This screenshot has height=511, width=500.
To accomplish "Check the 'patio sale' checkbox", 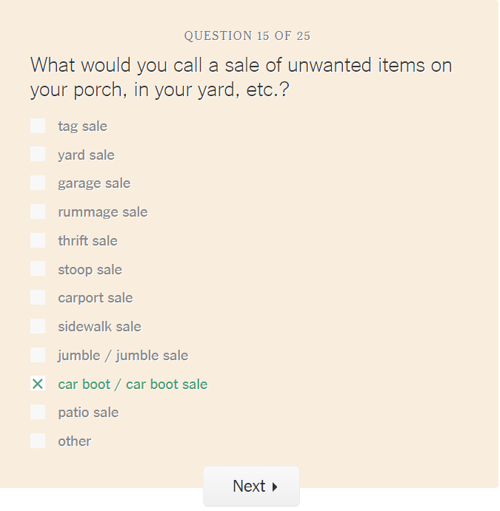I will point(38,412).
